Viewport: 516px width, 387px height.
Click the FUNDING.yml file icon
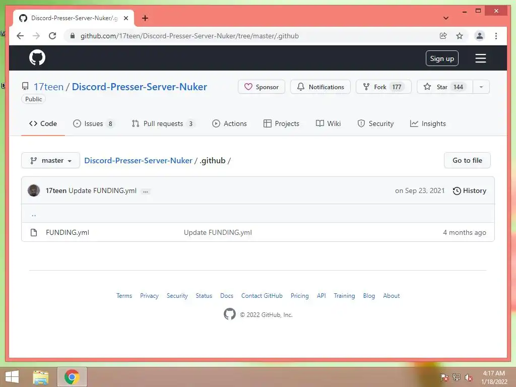tap(34, 232)
